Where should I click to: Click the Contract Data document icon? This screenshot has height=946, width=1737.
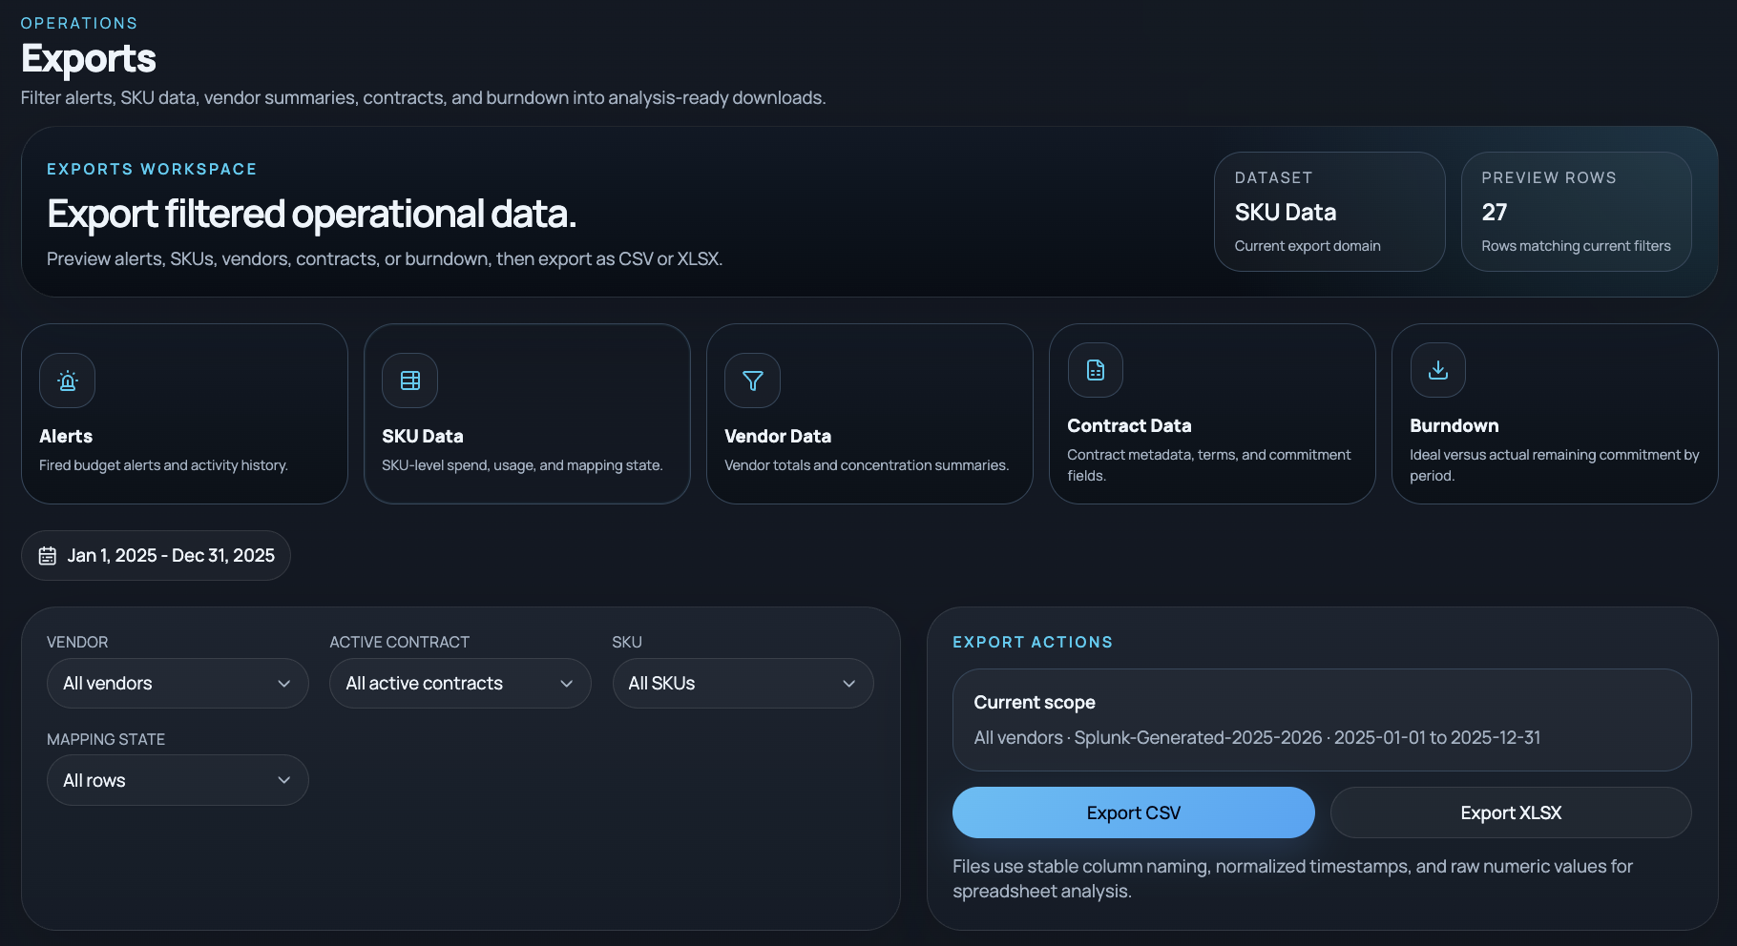tap(1095, 371)
